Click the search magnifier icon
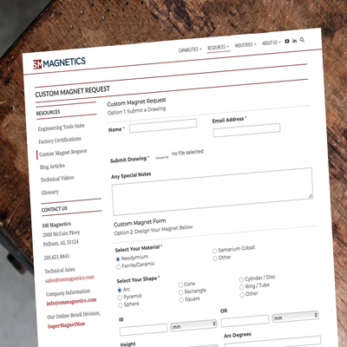The width and height of the screenshot is (347, 347). point(302,40)
